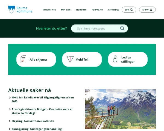The width and height of the screenshot is (164, 131).
Task: Click the Meld feil button
Action: [82, 59]
